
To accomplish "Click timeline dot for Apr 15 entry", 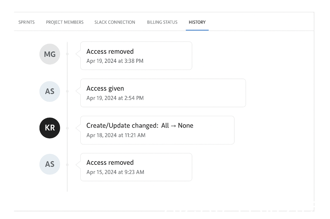I will 67,164.
